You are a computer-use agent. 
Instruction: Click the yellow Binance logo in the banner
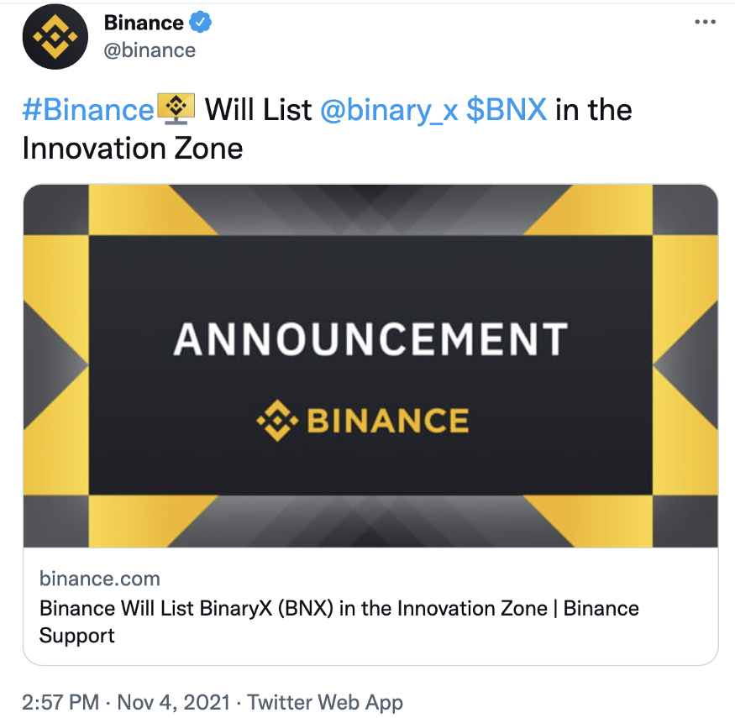point(277,421)
